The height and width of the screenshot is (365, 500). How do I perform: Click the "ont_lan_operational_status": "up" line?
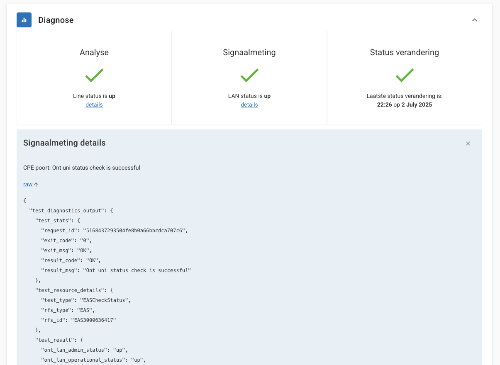point(93,360)
